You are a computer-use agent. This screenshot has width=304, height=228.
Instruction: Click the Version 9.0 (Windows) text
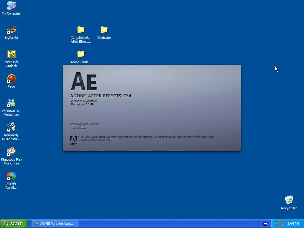point(84,101)
